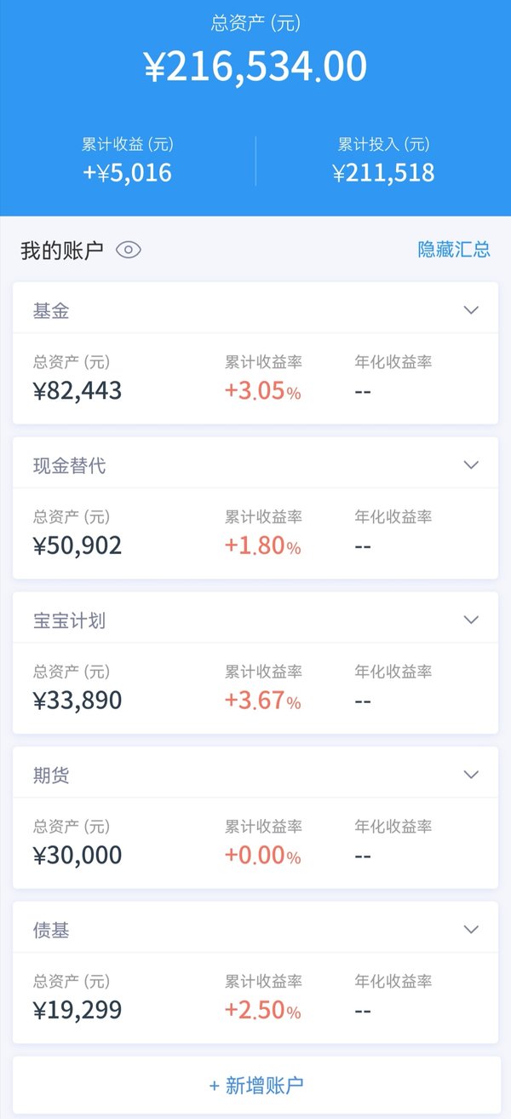Open the 现金替代 account header
Viewport: 511px width, 1119px height.
click(255, 465)
